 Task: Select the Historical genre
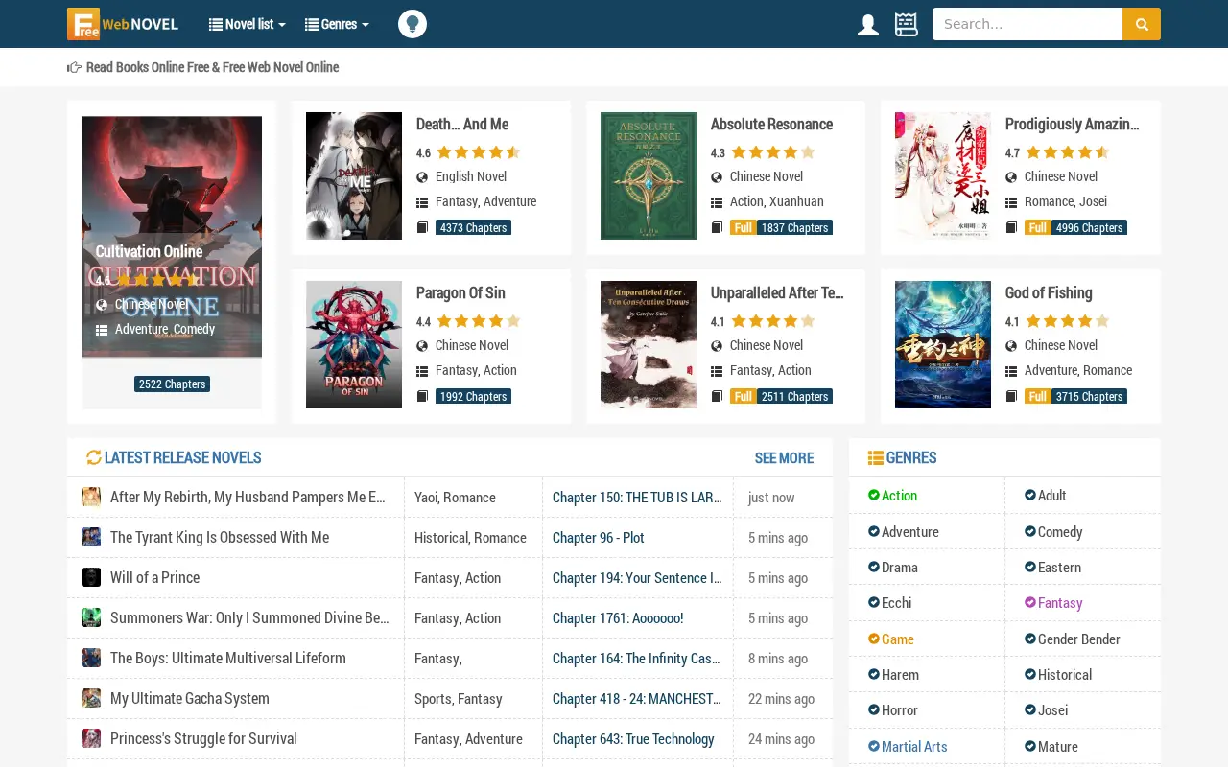1058,675
